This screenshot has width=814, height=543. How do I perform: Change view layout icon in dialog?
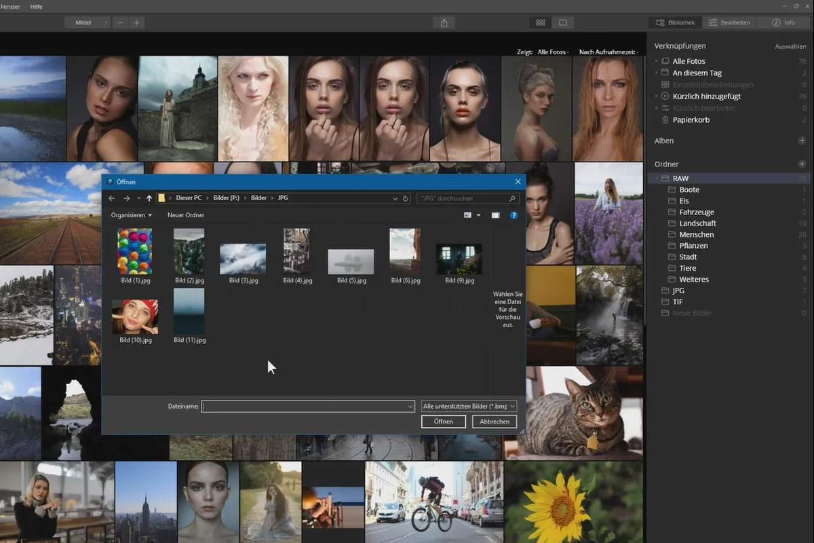[x=467, y=215]
